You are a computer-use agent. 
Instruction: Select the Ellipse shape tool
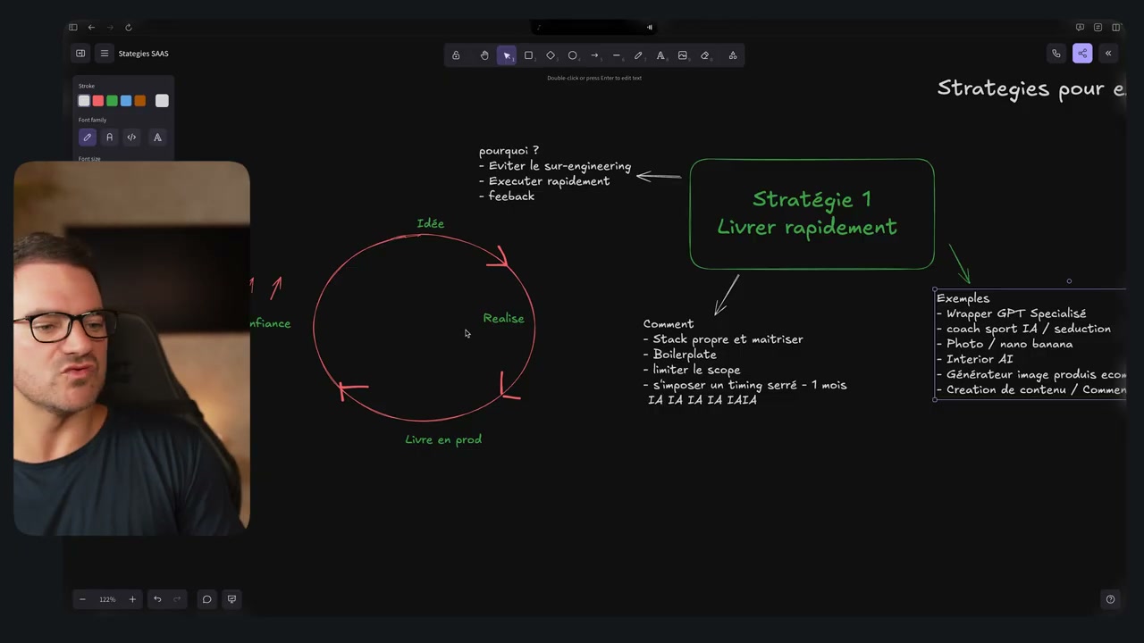point(572,55)
